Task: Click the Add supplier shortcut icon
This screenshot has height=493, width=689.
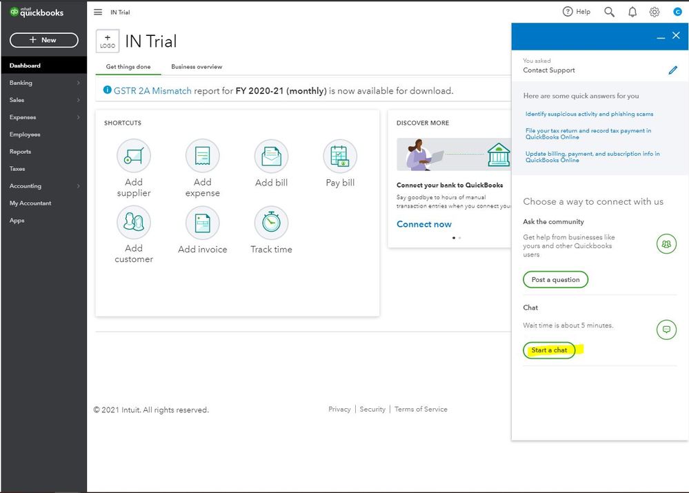Action: click(134, 156)
